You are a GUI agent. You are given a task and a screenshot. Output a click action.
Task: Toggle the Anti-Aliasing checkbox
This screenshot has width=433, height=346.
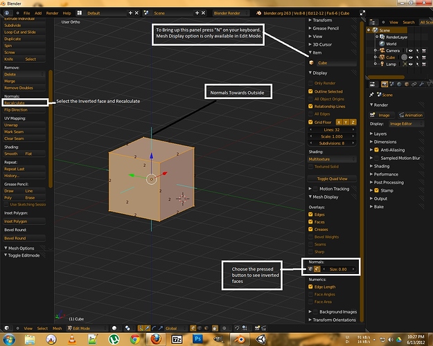376,150
